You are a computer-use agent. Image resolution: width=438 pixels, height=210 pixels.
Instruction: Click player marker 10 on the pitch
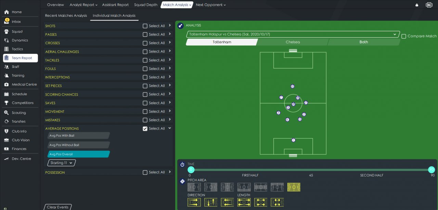click(x=292, y=86)
